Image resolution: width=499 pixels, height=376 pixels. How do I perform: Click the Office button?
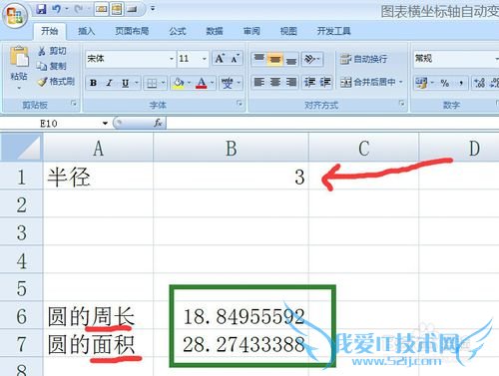click(15, 16)
